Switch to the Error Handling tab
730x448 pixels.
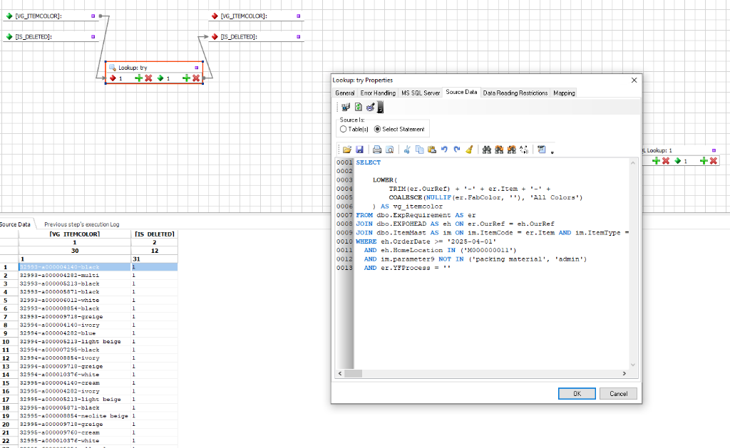(x=378, y=93)
